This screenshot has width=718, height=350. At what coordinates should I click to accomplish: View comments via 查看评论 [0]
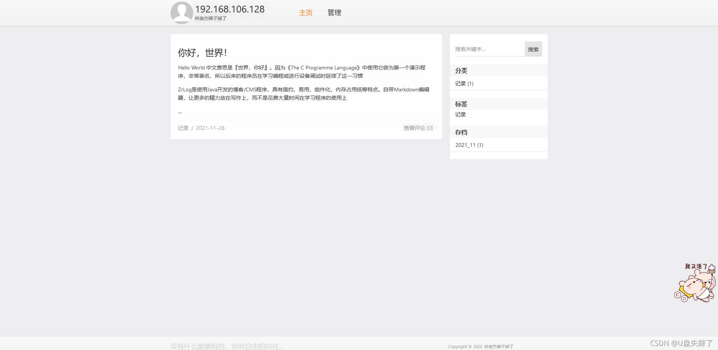(x=418, y=128)
